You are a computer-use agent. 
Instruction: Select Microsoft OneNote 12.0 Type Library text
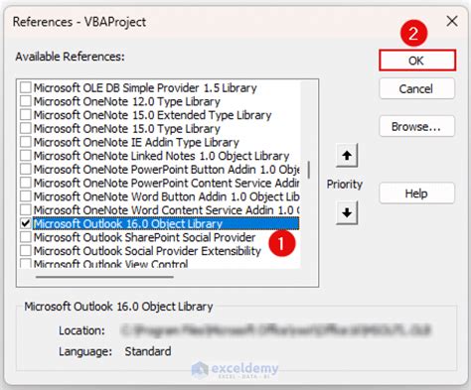pyautogui.click(x=127, y=101)
